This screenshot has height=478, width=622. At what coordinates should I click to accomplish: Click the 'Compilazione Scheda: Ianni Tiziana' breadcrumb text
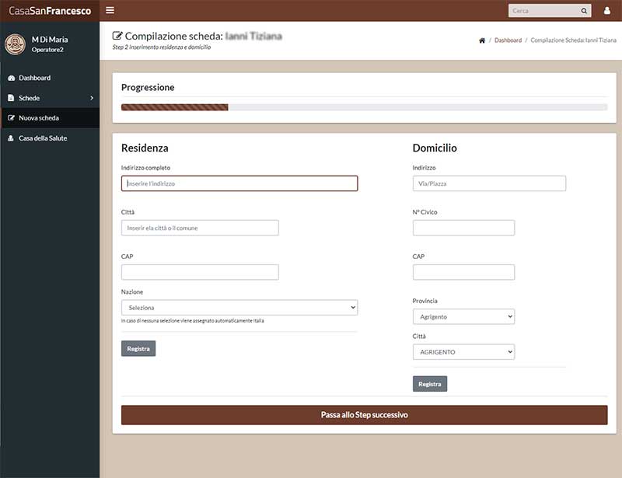pyautogui.click(x=573, y=40)
